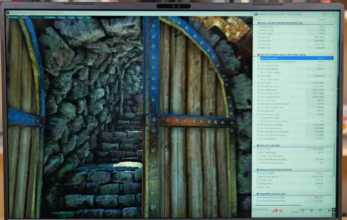347x220 pixels.
Task: Click the reset clock icon in HWiNFO toolbar
Action: [303, 210]
